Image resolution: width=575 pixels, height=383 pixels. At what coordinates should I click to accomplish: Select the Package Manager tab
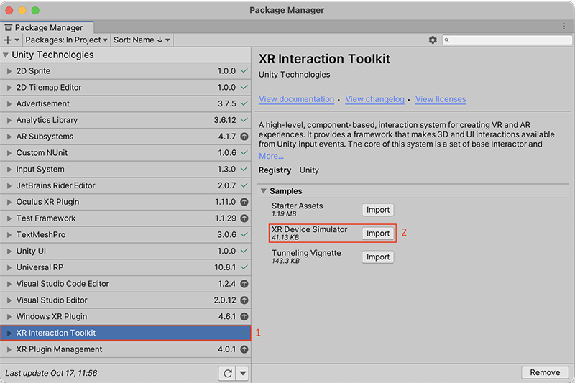click(44, 27)
